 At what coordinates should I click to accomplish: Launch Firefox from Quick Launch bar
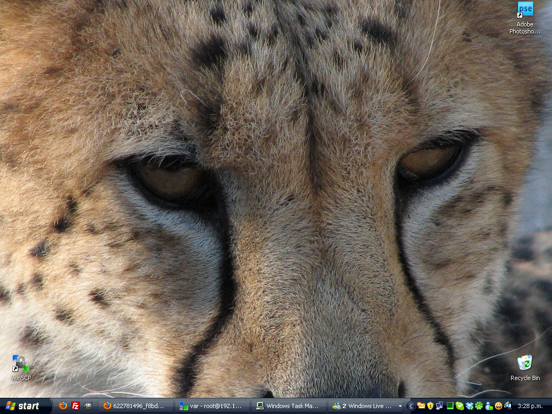(x=63, y=406)
